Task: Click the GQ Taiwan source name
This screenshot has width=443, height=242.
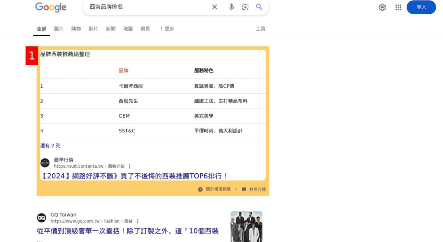Action: pyautogui.click(x=63, y=215)
